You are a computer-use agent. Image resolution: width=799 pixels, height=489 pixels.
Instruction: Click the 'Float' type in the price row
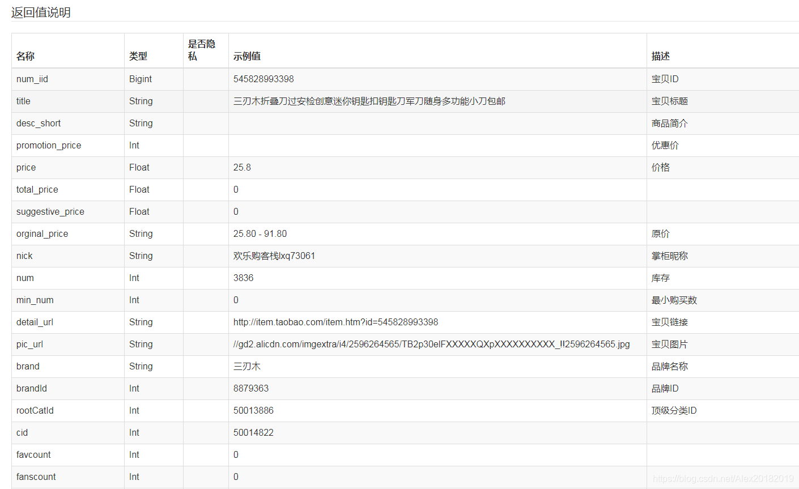[139, 167]
